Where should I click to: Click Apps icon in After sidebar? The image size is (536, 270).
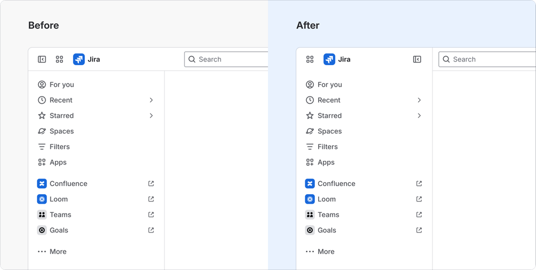(x=310, y=162)
